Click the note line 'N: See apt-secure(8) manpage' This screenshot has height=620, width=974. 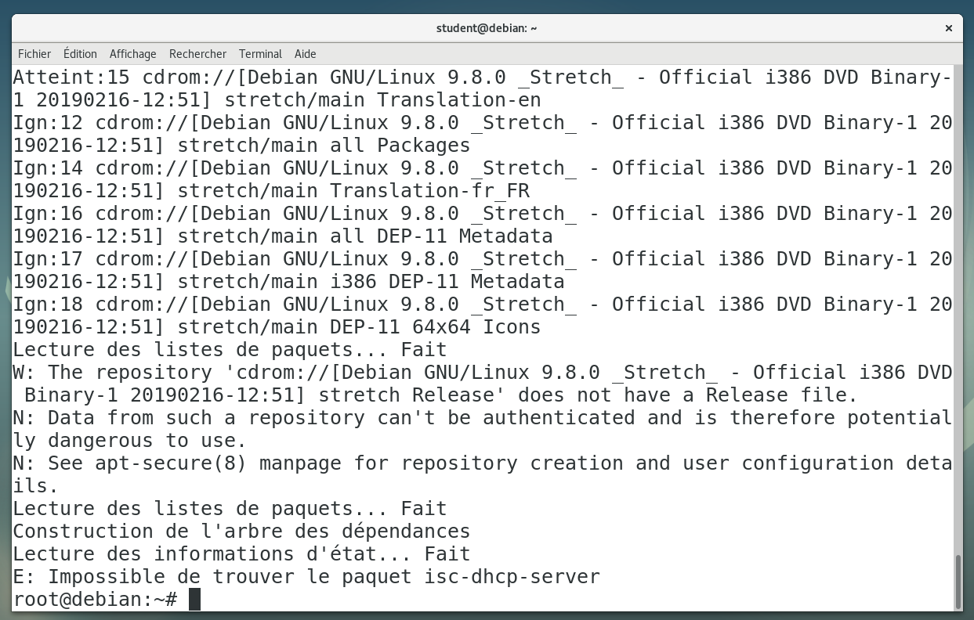[x=483, y=474]
